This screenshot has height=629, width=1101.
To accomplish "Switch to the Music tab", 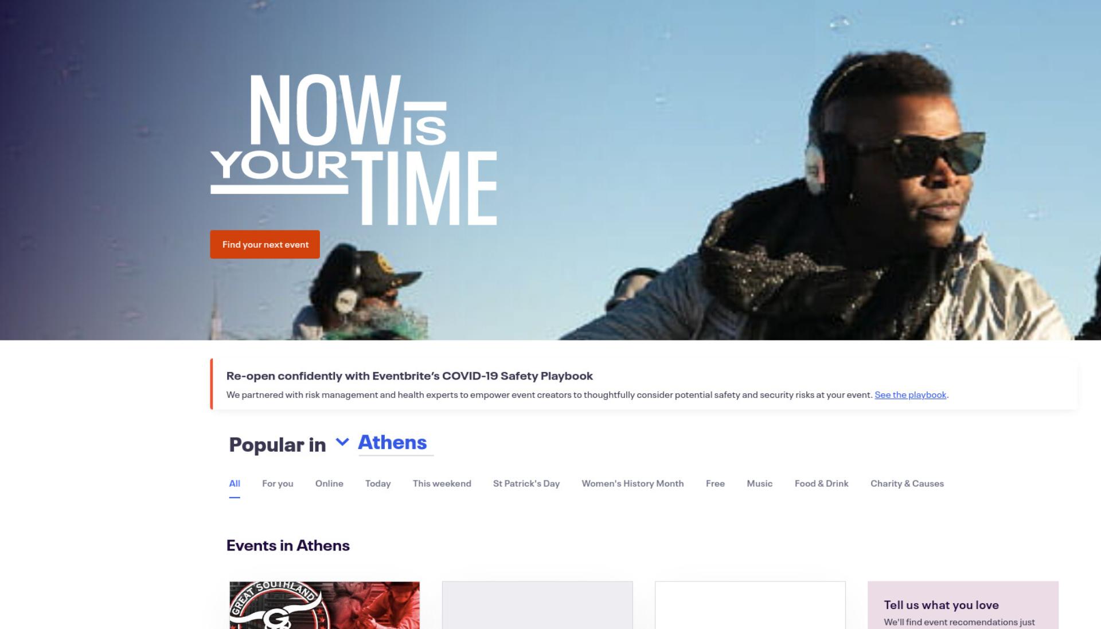I will click(759, 483).
